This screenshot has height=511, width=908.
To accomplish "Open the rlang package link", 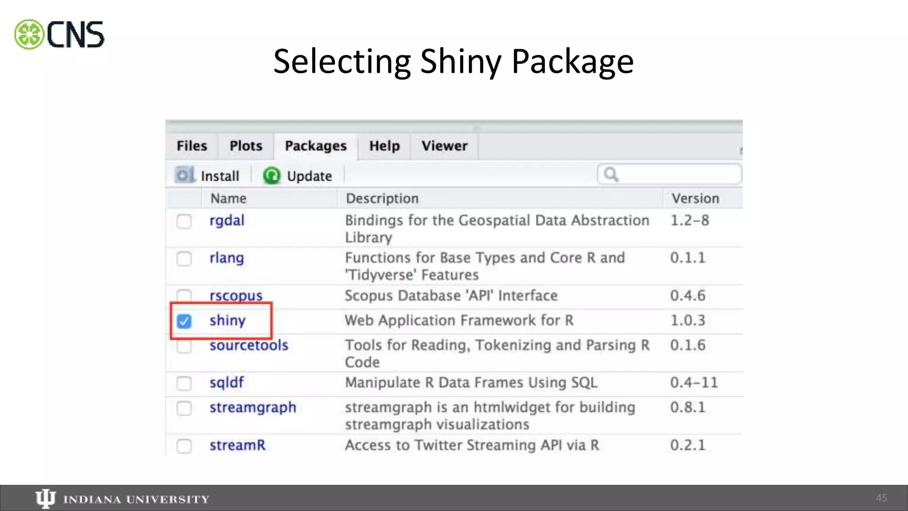I will click(x=227, y=258).
